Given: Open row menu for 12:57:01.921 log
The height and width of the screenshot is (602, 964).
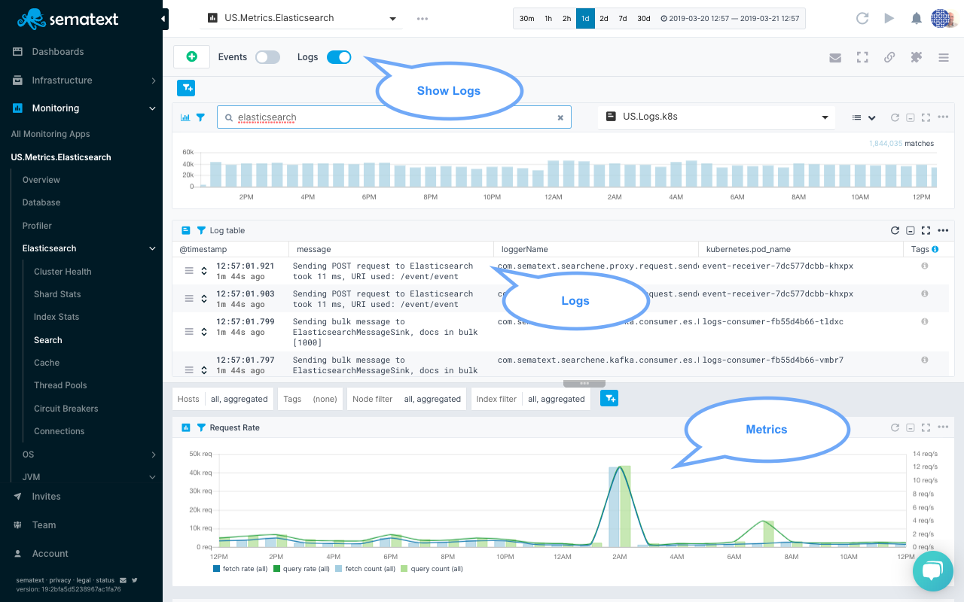Looking at the screenshot, I should point(190,271).
